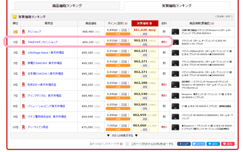Screen dimensions: 243x152
Task: Open 詳細 link in ディーライズ2号店 row
Action: click(x=124, y=125)
